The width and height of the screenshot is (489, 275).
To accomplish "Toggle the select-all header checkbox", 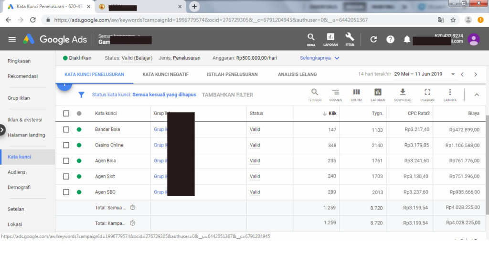I will 66,114.
